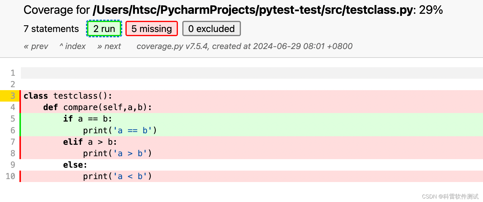Open the coverage index page
This screenshot has height=202, width=483.
72,46
